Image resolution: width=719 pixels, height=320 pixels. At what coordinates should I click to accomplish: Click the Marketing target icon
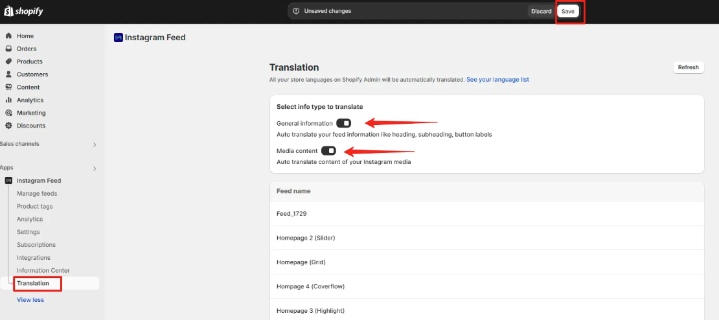tap(8, 113)
